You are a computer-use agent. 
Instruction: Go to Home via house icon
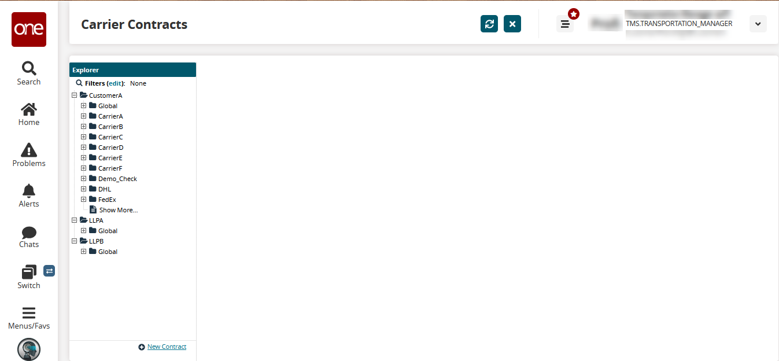(29, 109)
